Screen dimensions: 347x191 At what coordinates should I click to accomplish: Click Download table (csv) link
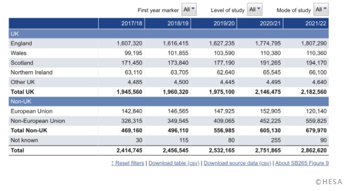tap(174, 163)
